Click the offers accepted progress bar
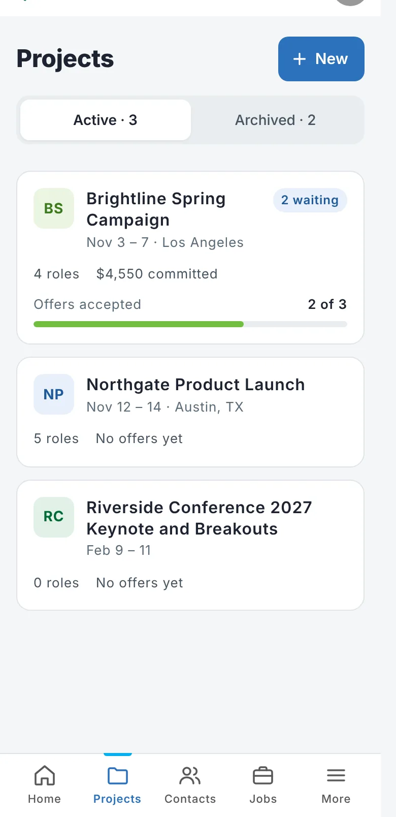Screen dimensions: 396x817 (x=190, y=324)
